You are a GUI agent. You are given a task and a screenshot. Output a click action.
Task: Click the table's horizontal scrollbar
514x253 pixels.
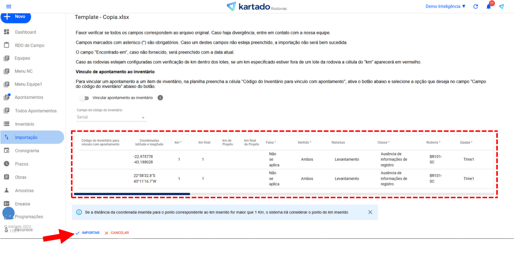pos(132,194)
